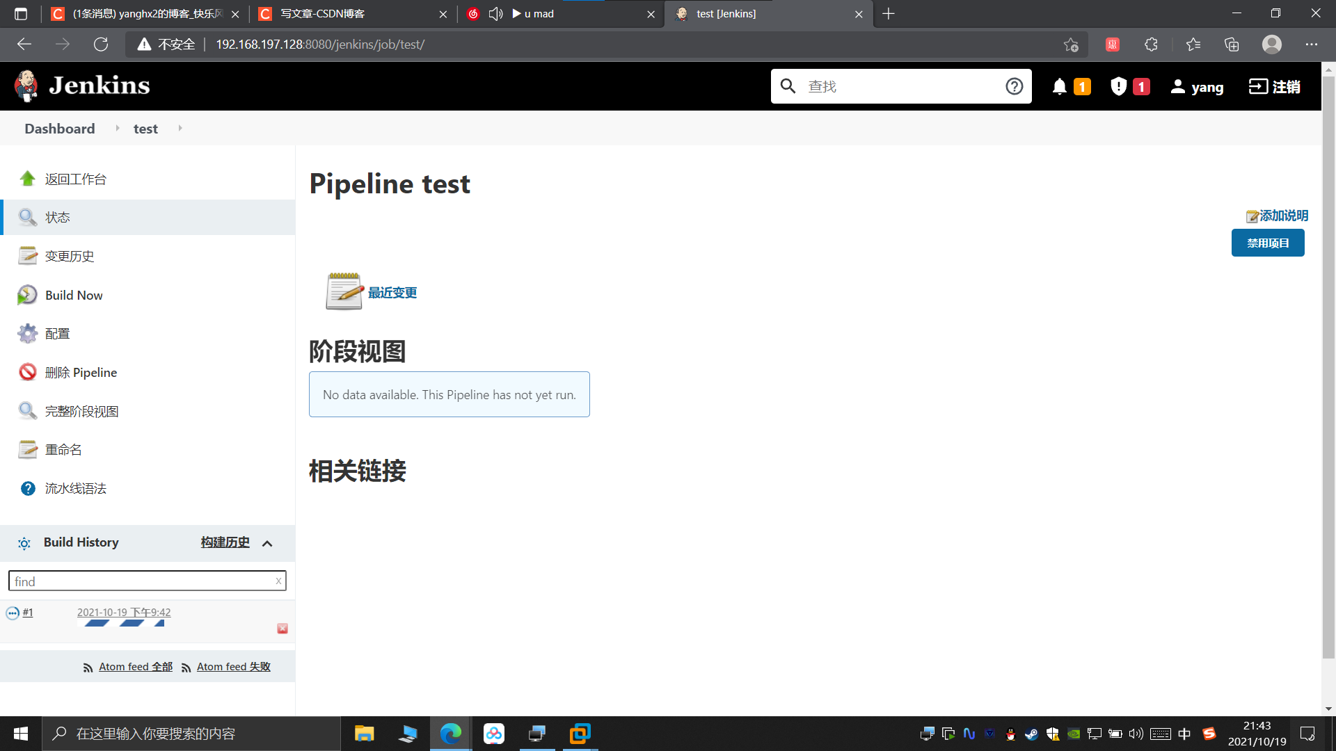Screen dimensions: 1336x751
Task: Collapse the Build History panel
Action: tap(267, 543)
